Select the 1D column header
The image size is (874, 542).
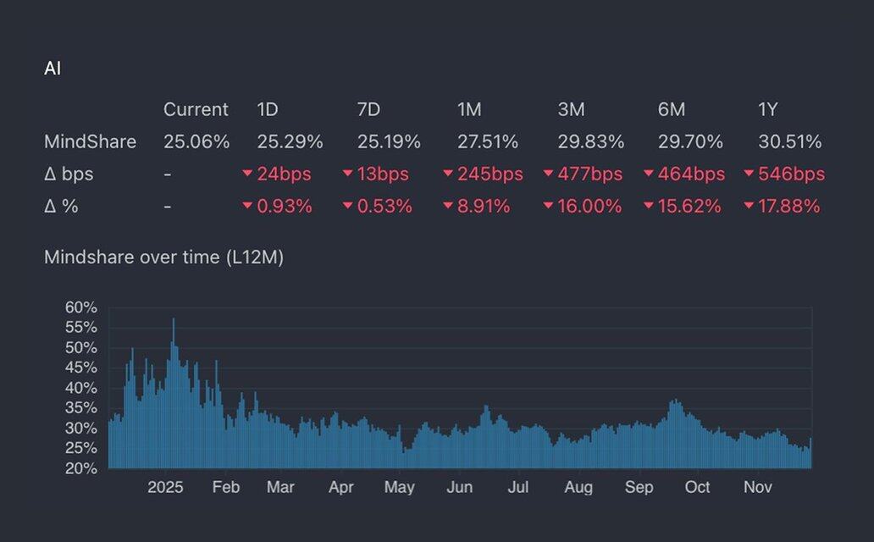(268, 109)
